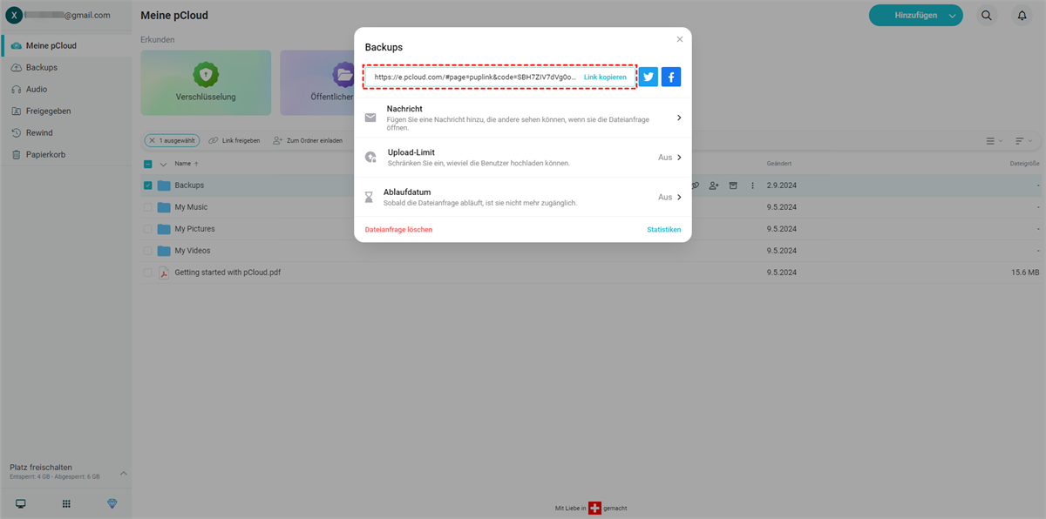Click Link freigeben in toolbar

234,140
